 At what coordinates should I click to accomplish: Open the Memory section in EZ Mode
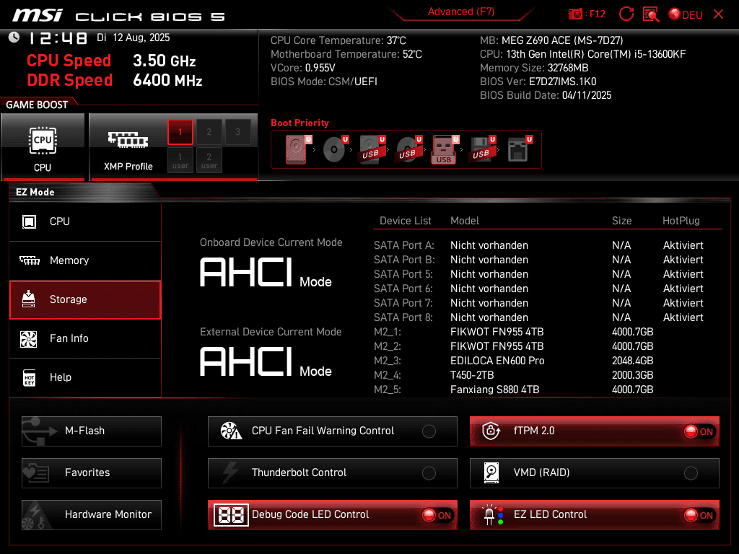point(85,260)
